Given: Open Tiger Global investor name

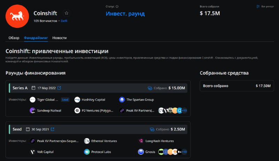Looking at the screenshot, I should (x=47, y=100).
